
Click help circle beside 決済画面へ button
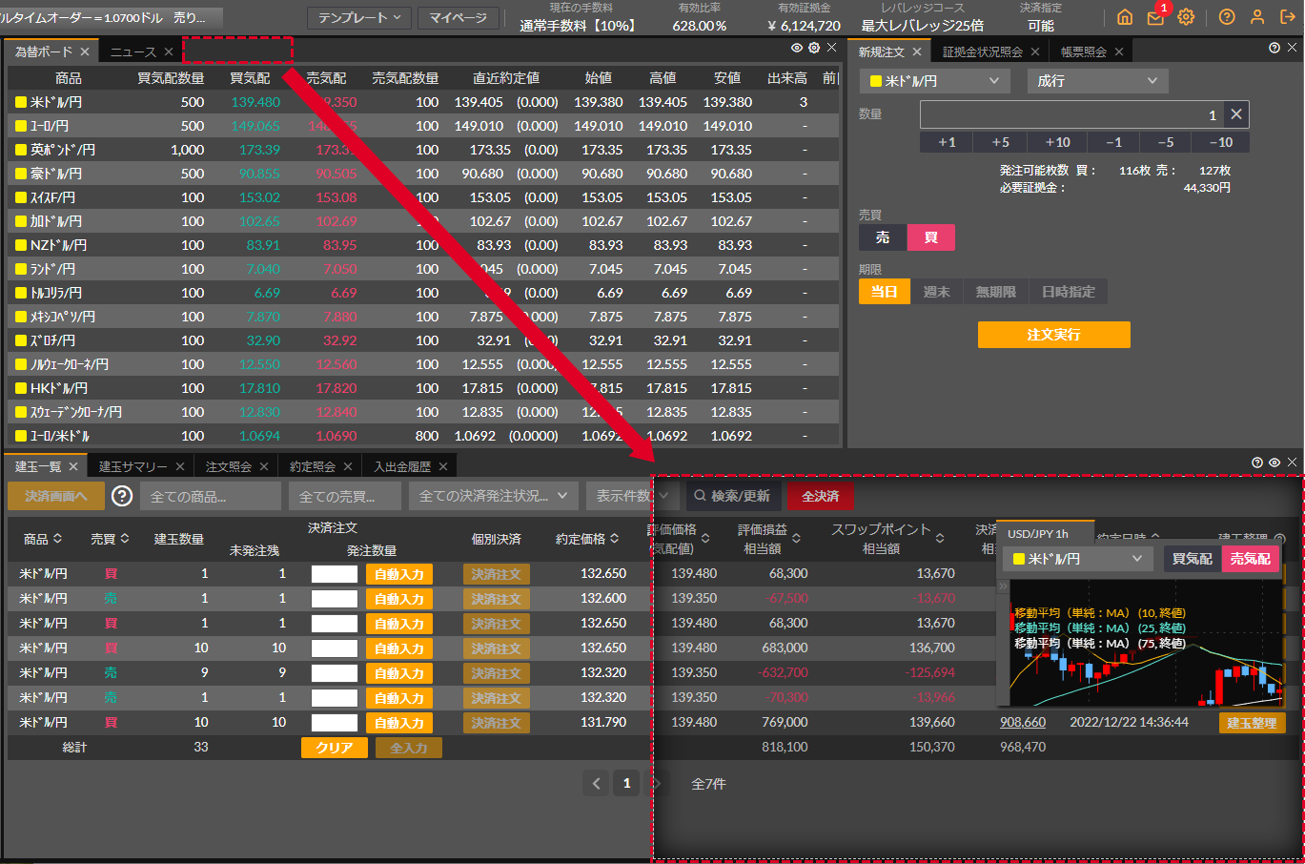click(x=122, y=496)
